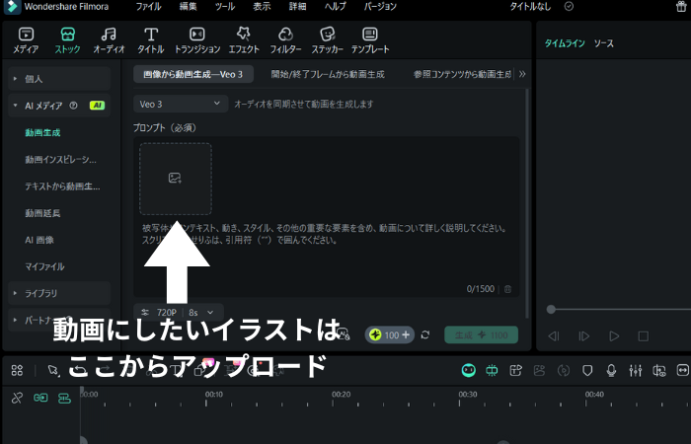The height and width of the screenshot is (444, 691).
Task: Click the 生成 generate button
Action: click(482, 334)
